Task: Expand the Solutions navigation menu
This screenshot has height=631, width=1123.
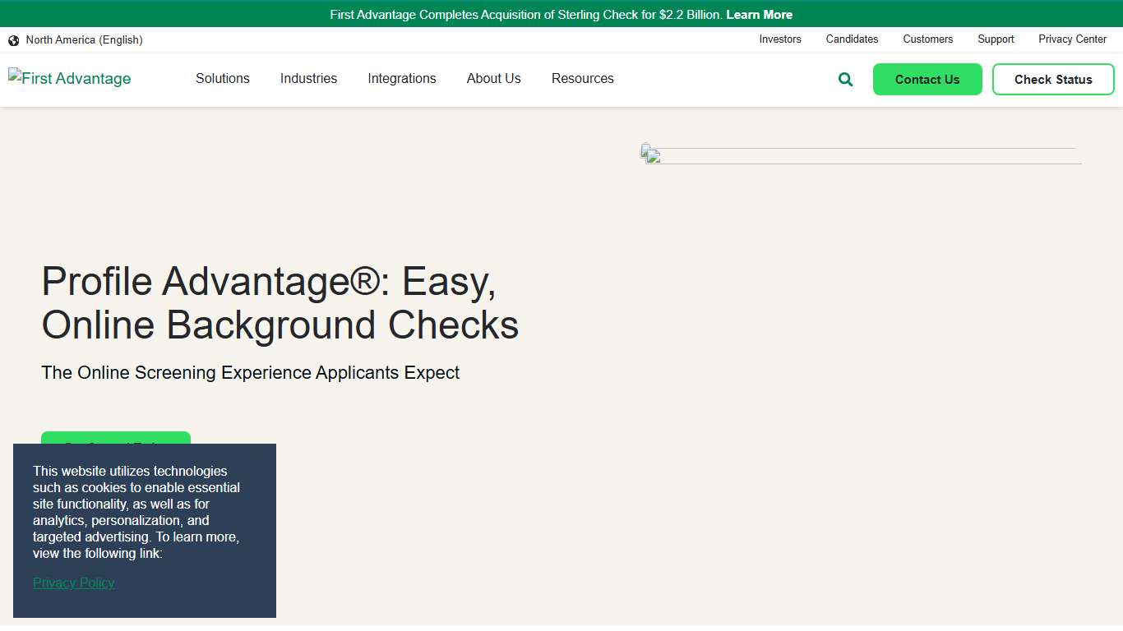Action: click(x=222, y=79)
